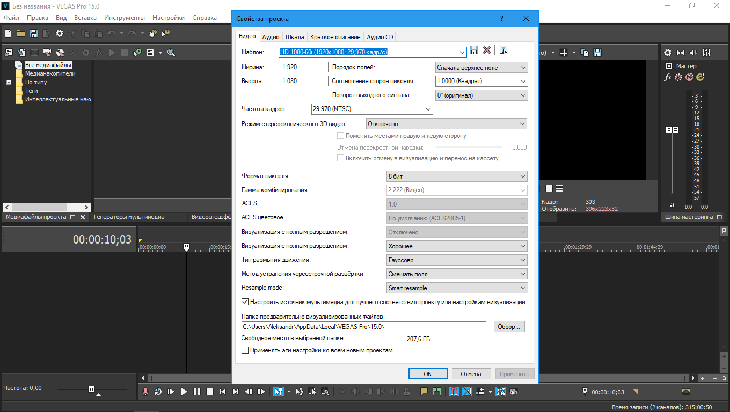Image resolution: width=730 pixels, height=412 pixels.
Task: Open the master bus FX icon
Action: coord(668,77)
